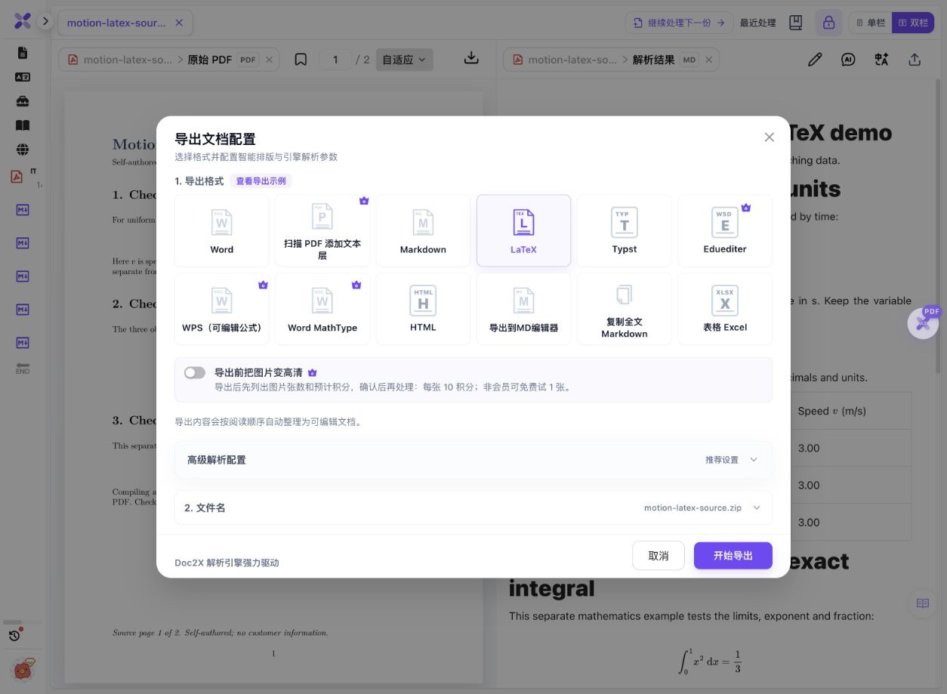Click the 继续处理下一份 button
The image size is (947, 694).
point(679,23)
